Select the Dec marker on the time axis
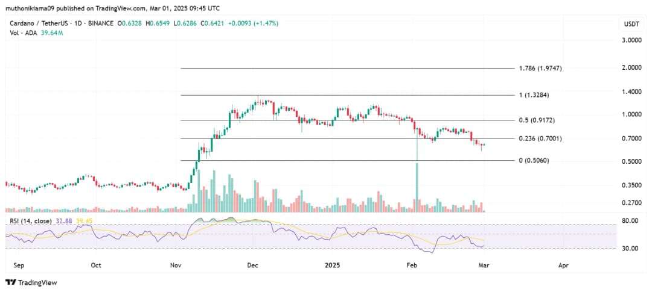This screenshot has height=292, width=652. click(x=253, y=264)
